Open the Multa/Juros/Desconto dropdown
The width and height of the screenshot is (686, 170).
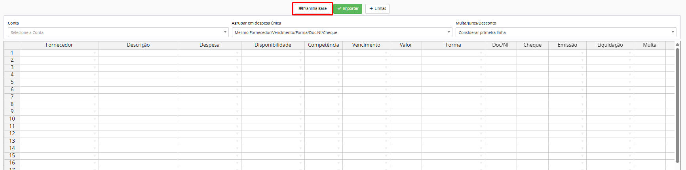(x=566, y=32)
